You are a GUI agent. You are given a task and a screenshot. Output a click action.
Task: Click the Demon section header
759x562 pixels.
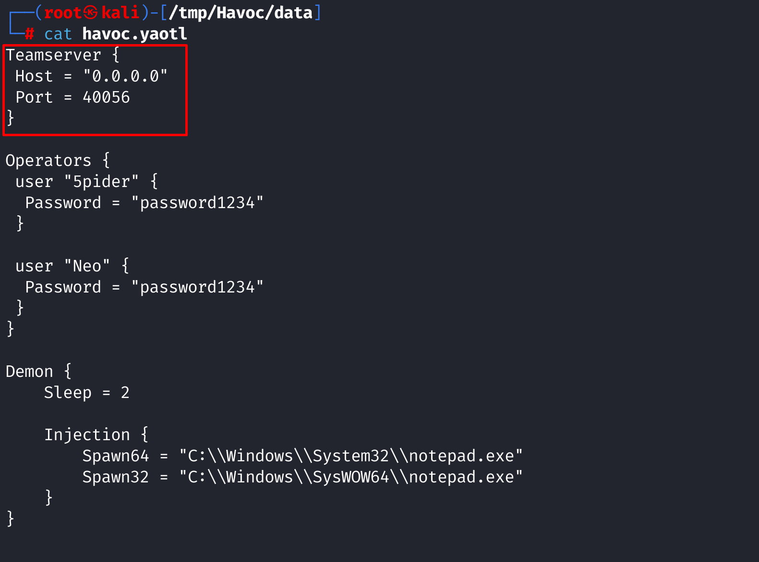[29, 372]
